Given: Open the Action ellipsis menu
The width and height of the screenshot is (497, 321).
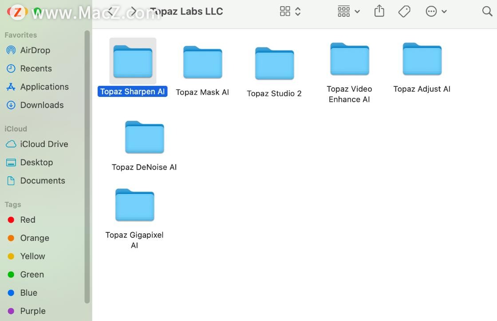Looking at the screenshot, I should click(436, 12).
